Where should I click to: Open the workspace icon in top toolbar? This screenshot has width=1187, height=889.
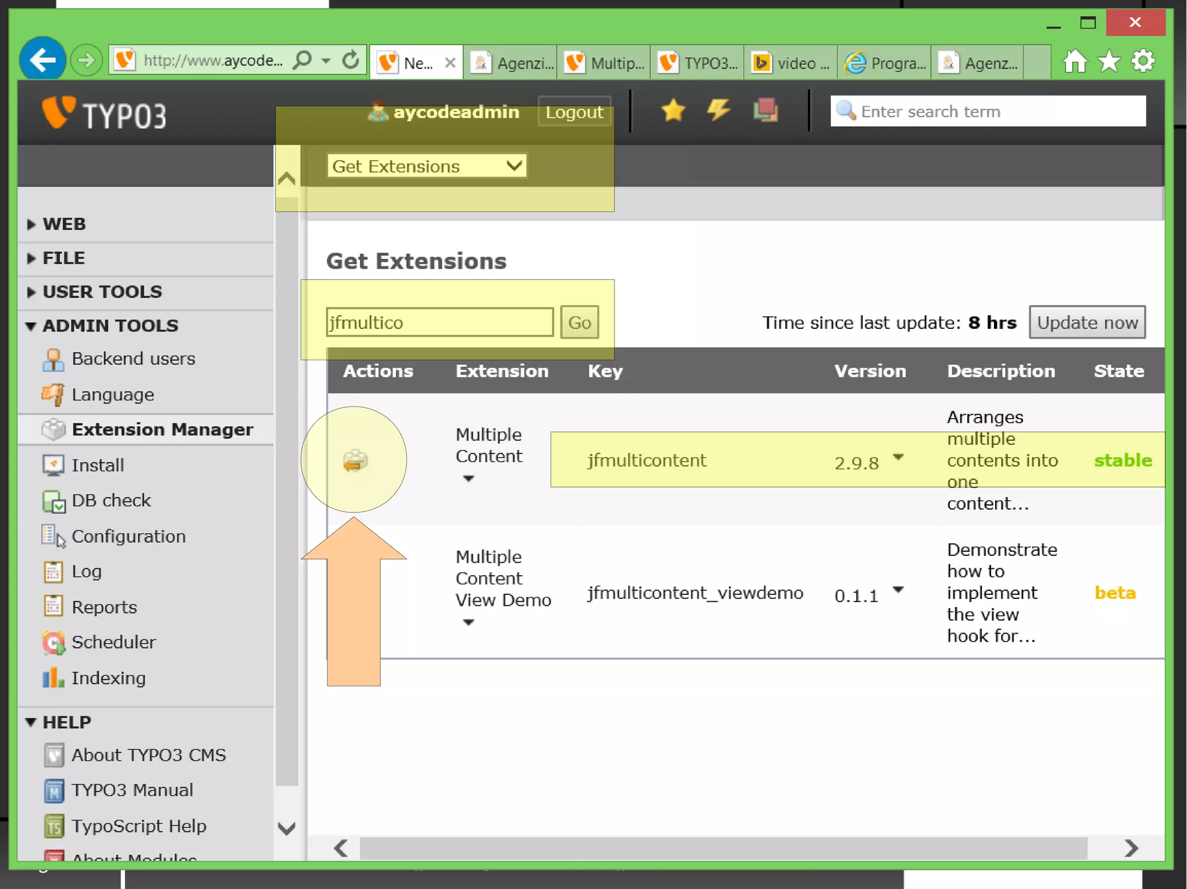[x=766, y=110]
